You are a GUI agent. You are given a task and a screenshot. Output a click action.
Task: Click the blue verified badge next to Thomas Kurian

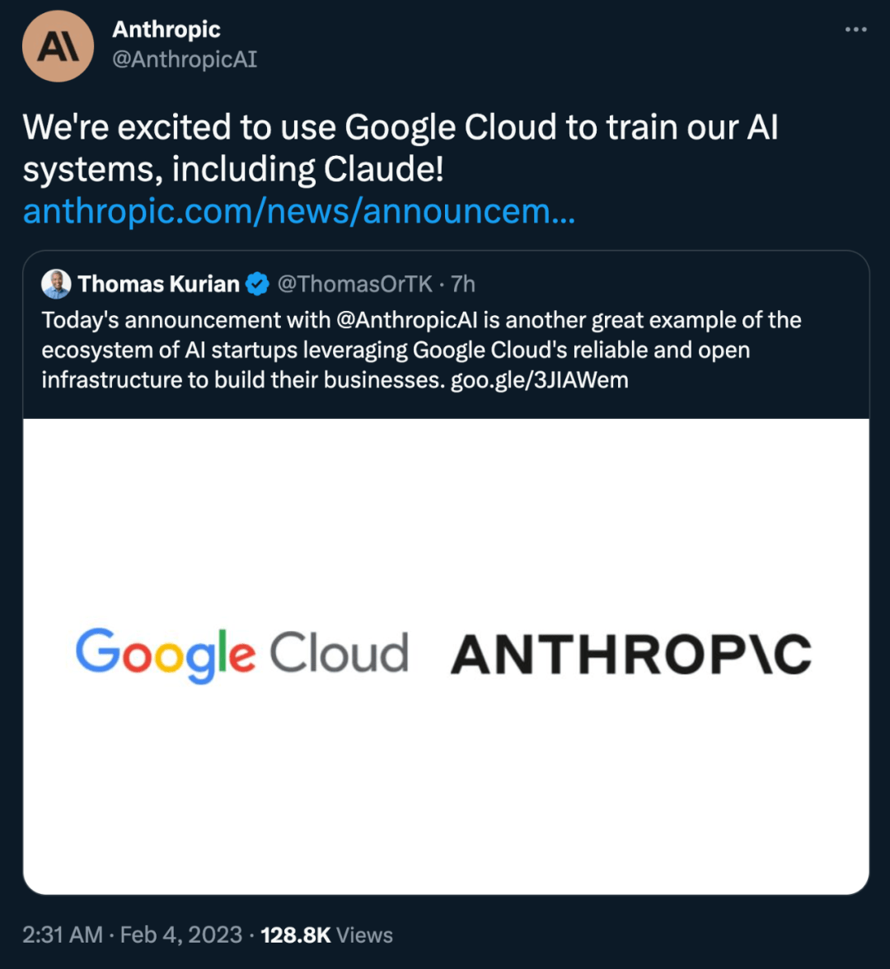coord(256,284)
